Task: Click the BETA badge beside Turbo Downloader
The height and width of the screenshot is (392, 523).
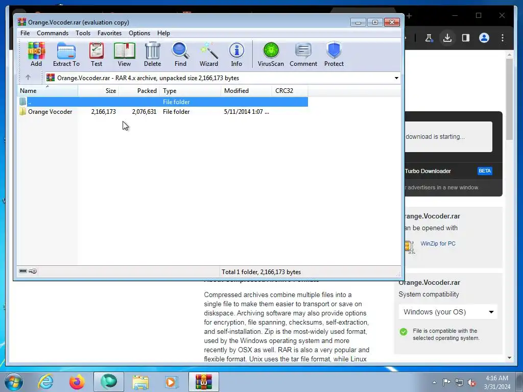Action: click(485, 171)
